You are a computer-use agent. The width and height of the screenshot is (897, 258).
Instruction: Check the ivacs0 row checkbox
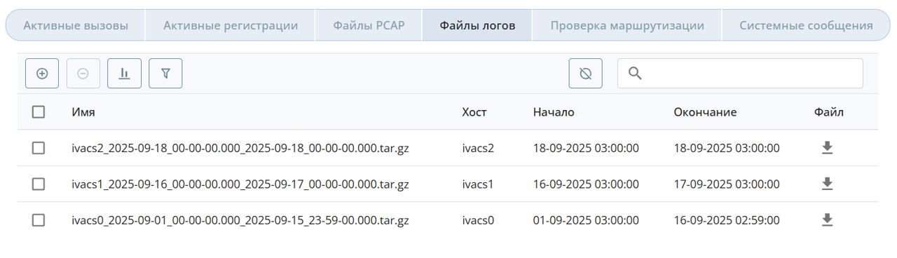pyautogui.click(x=39, y=220)
